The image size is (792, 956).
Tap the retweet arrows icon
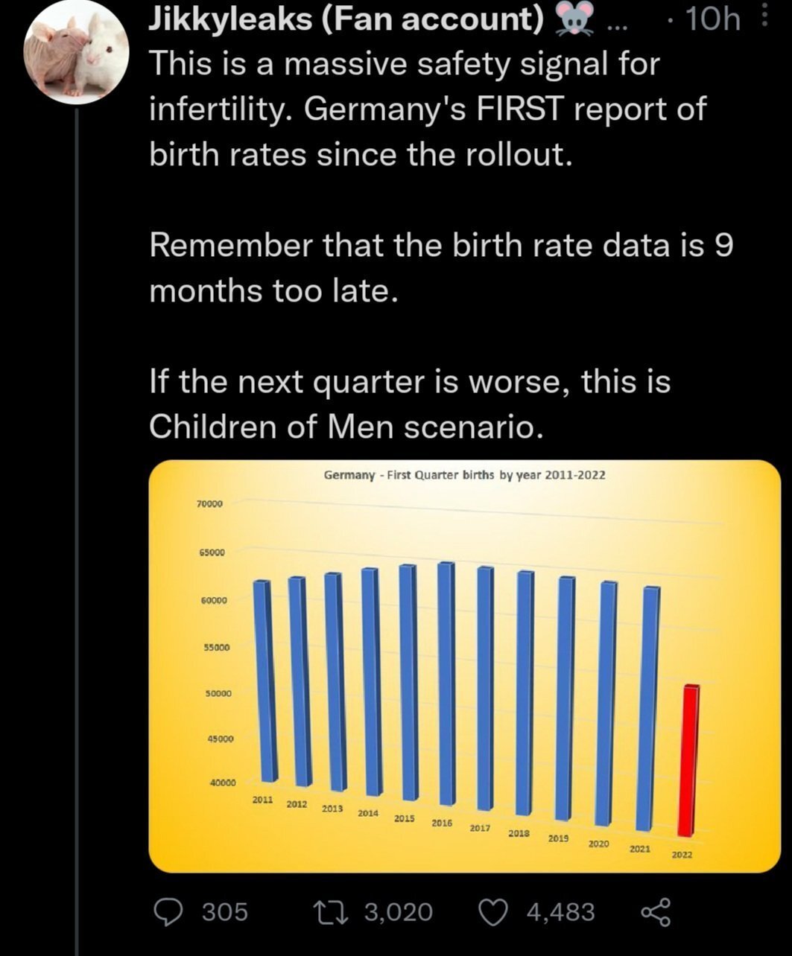pos(331,912)
